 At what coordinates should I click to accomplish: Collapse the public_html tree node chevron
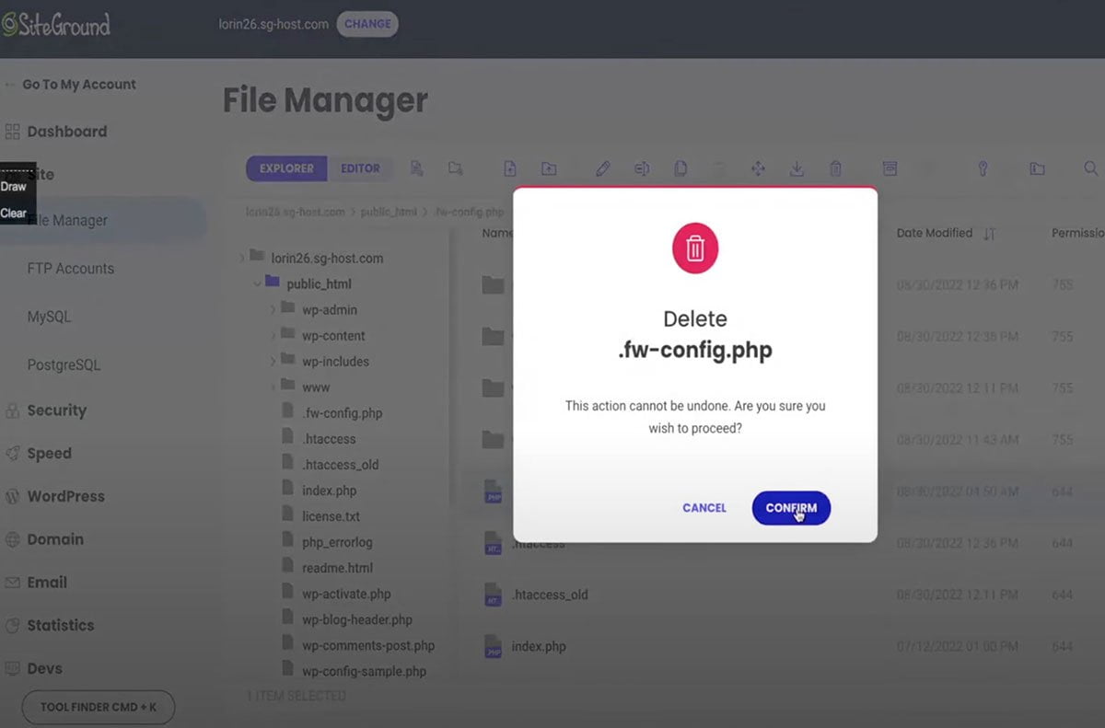[x=257, y=284]
